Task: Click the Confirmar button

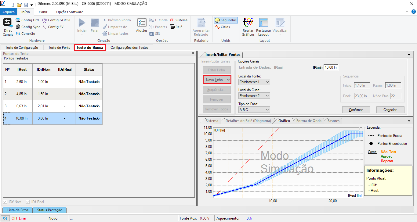Action: [356, 110]
